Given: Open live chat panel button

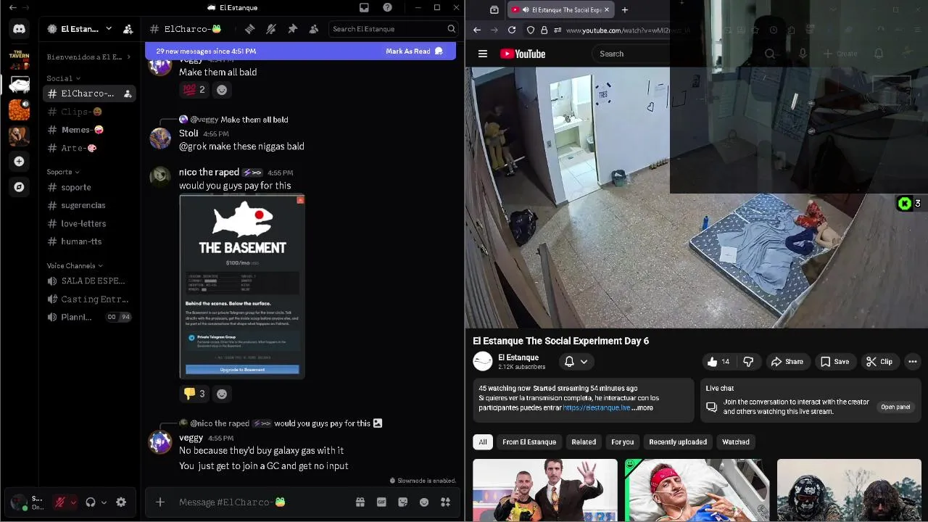Looking at the screenshot, I should click(x=895, y=407).
